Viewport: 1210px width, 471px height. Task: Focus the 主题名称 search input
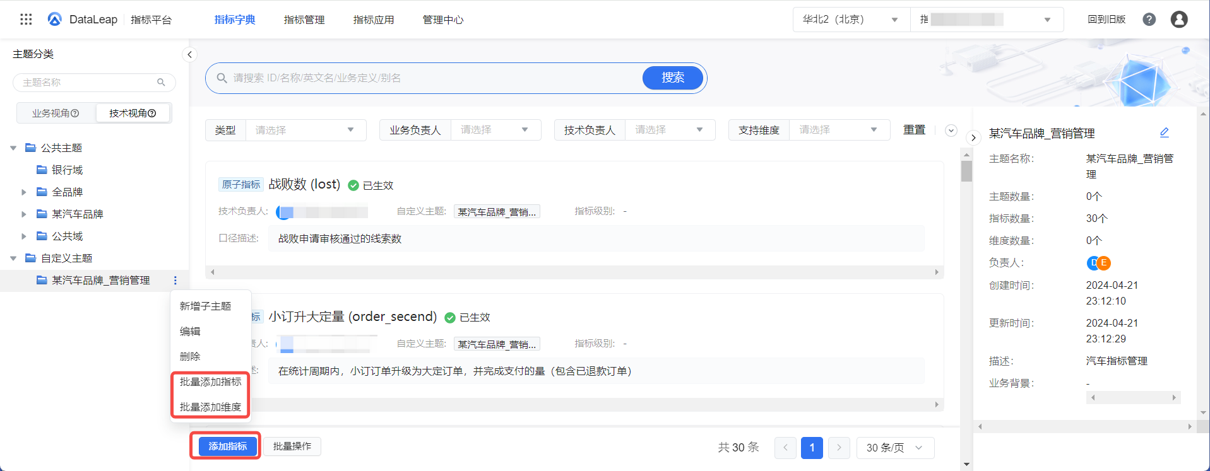(94, 83)
